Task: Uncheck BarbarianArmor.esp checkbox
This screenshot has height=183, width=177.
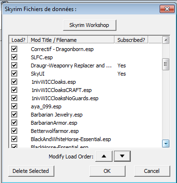Action: (x=14, y=122)
